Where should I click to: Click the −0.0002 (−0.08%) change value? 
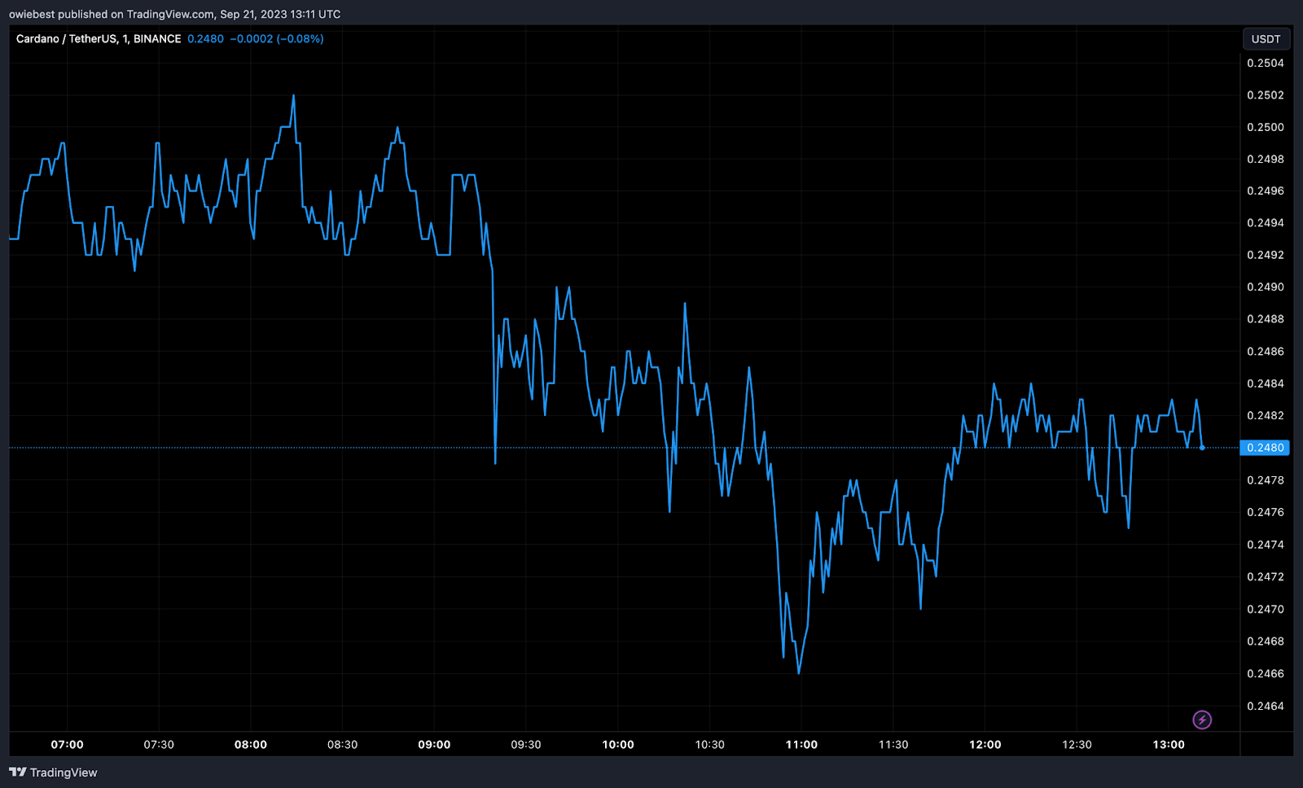[277, 39]
